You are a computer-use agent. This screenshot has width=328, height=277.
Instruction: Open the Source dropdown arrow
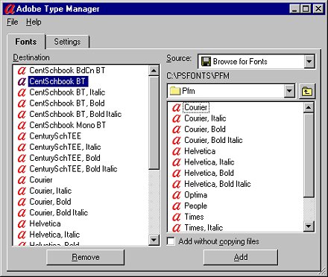pos(309,61)
